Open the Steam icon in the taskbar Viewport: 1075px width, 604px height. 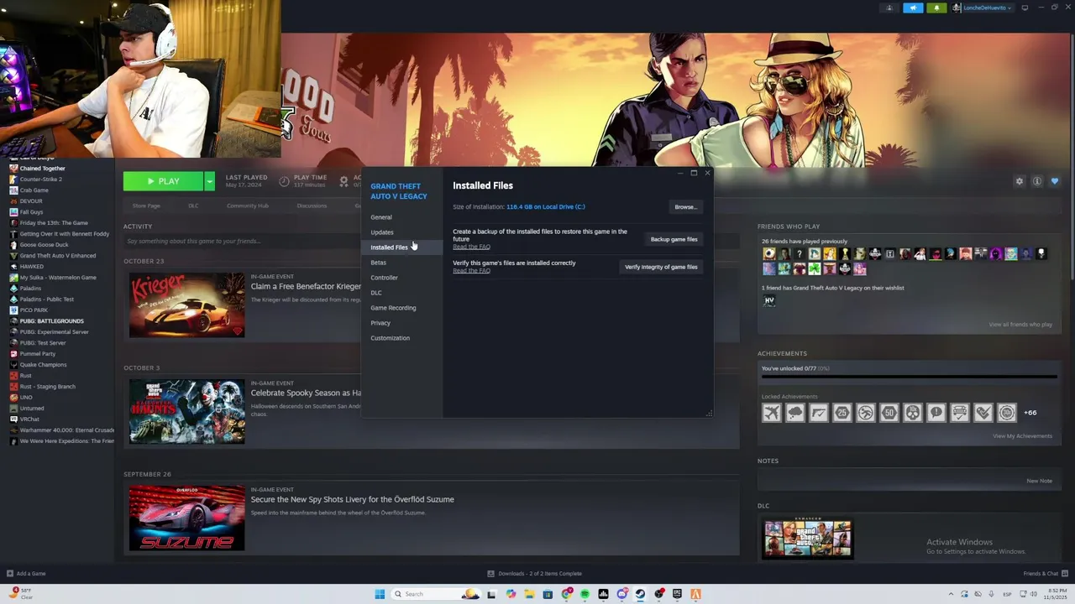[640, 594]
